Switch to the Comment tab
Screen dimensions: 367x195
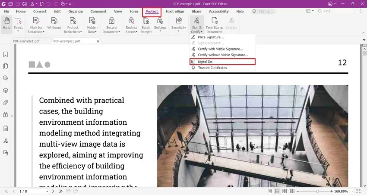tap(98, 11)
